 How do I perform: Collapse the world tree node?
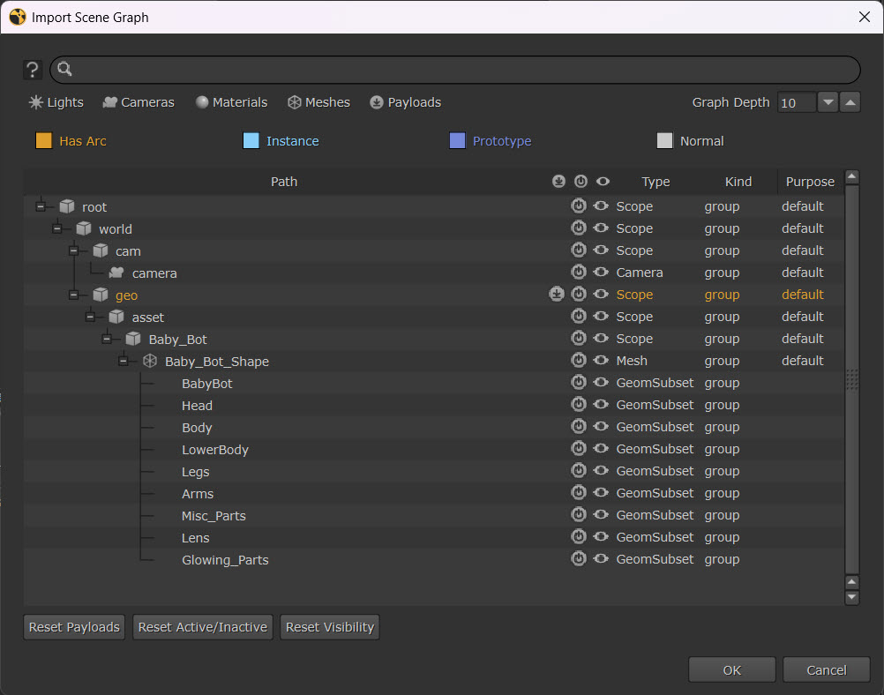pos(57,229)
